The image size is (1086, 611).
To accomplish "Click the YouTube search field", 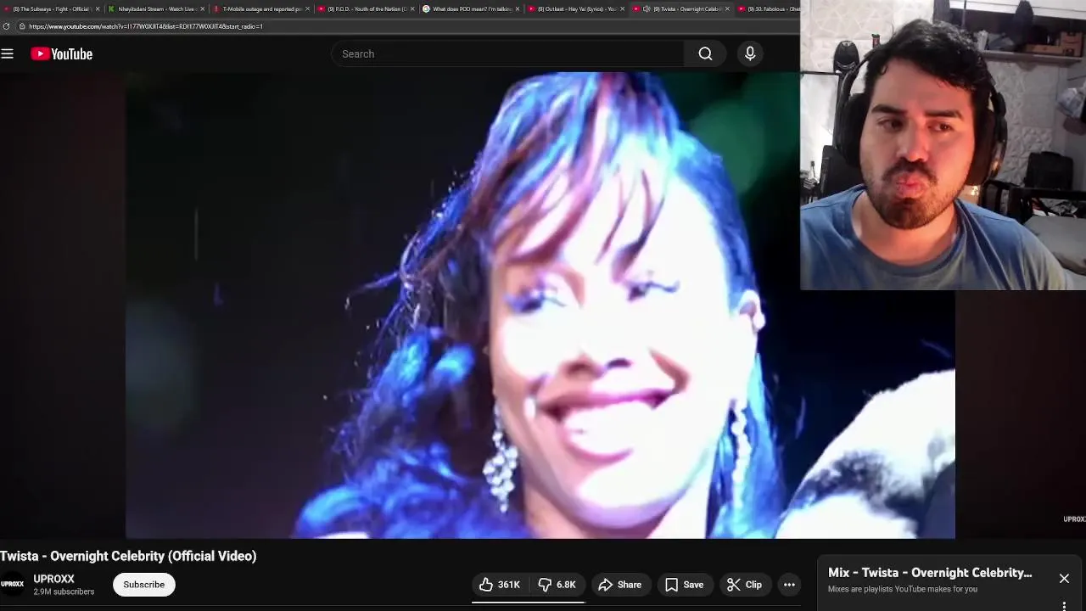I will point(507,53).
